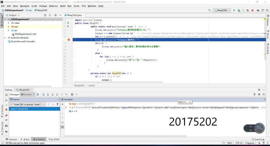Close the fbnq5202.java editor tab
This screenshot has height=146, width=270.
(83, 15)
